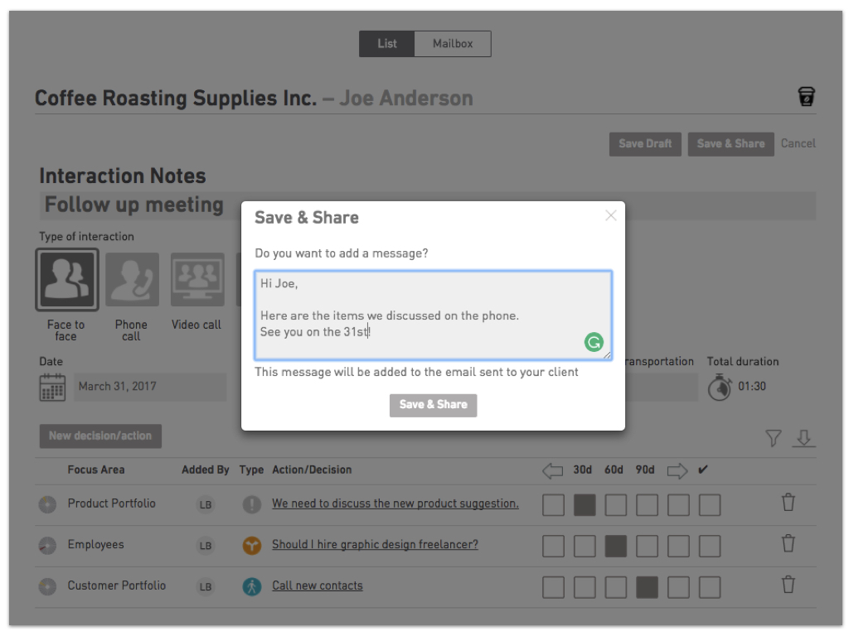Click the Type column header
Screen dimensions: 849x636
click(x=251, y=470)
